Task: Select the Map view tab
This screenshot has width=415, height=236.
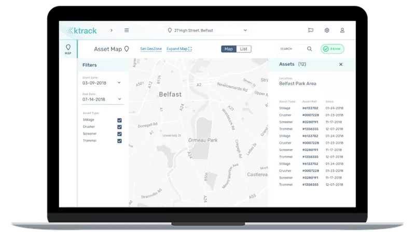Action: point(228,49)
